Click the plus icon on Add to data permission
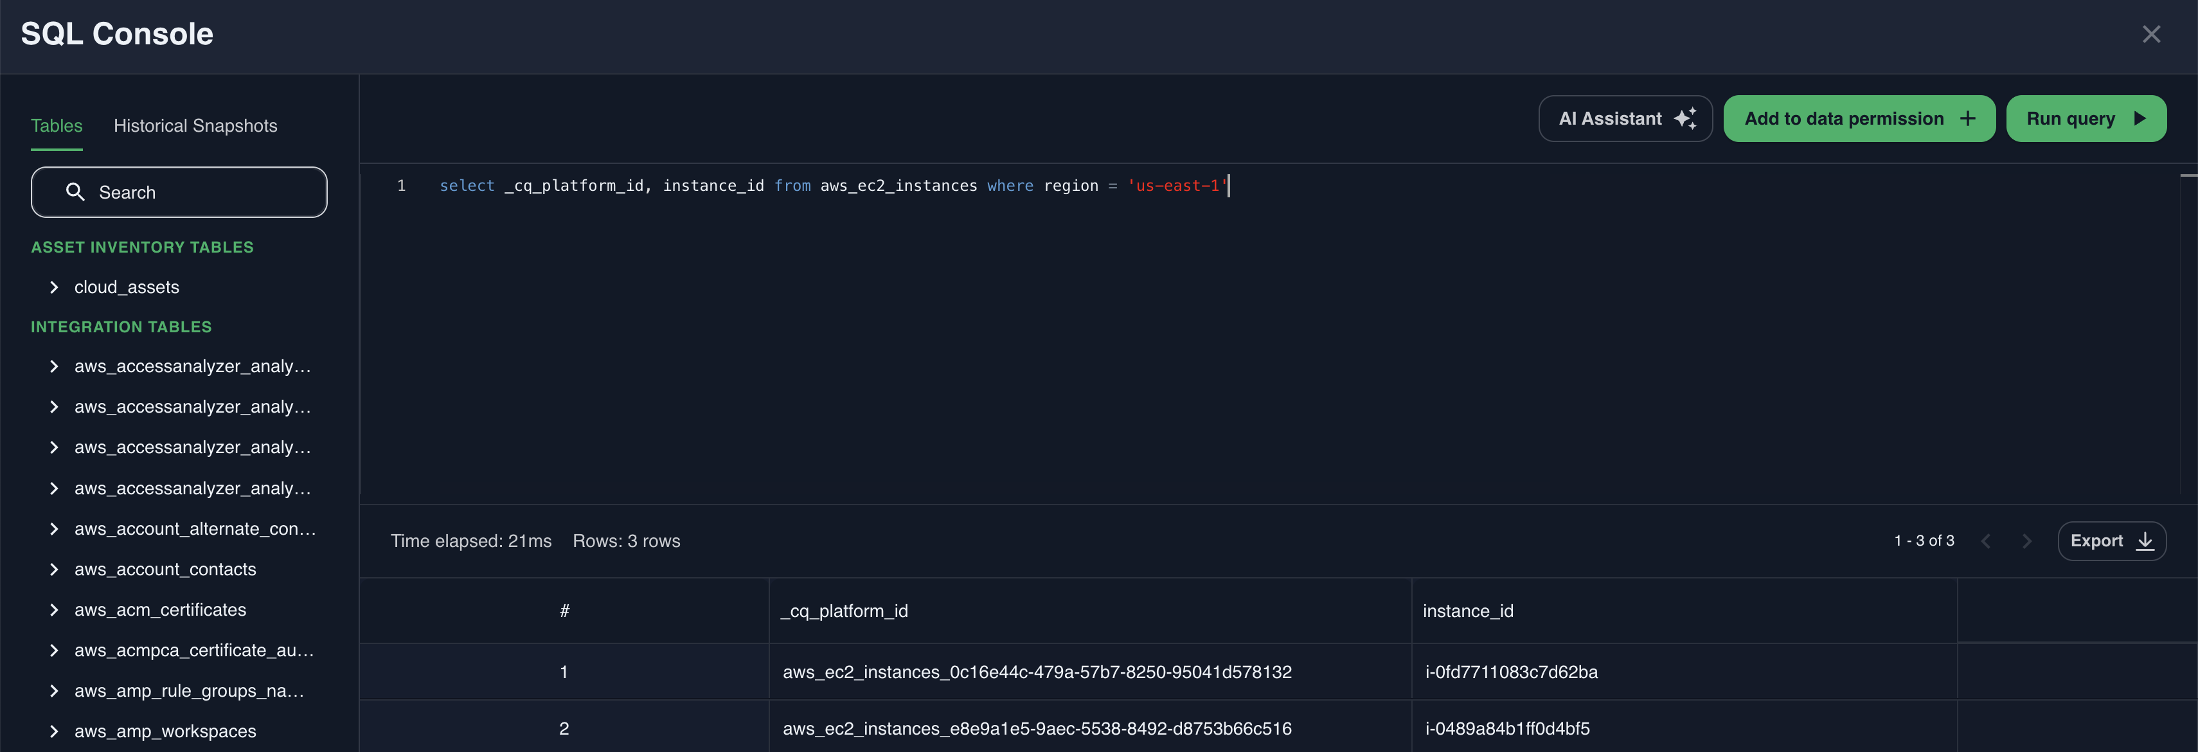 point(1968,119)
